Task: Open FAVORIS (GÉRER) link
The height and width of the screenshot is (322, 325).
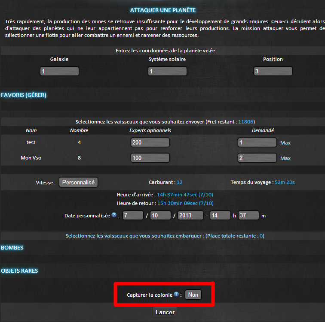Action: point(24,95)
